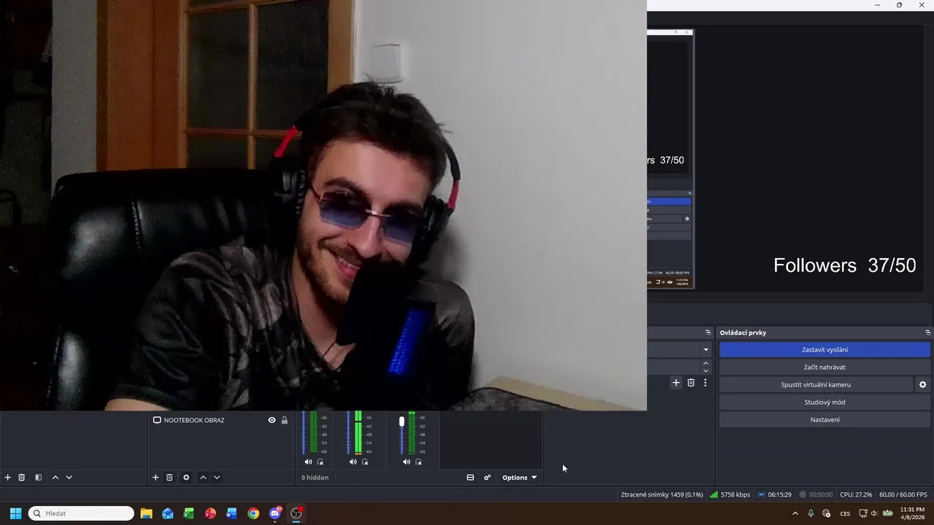This screenshot has width=934, height=525.
Task: Open File Explorer from the taskbar
Action: point(146,513)
